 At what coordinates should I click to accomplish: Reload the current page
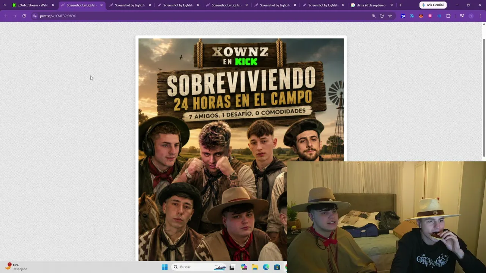pyautogui.click(x=24, y=16)
